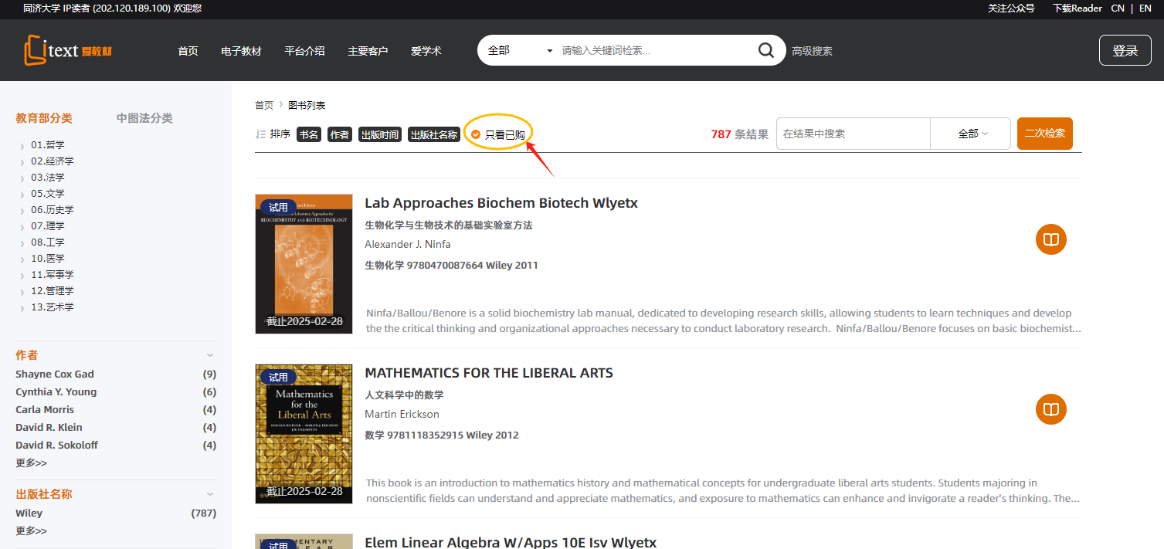This screenshot has width=1164, height=549.
Task: Click the sort icon beside 排序
Action: click(260, 134)
